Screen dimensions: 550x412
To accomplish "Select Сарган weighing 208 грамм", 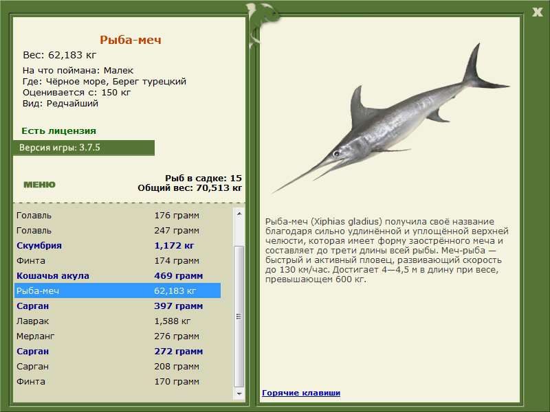I will point(118,366).
